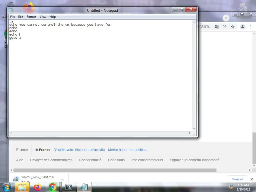Switch to Chrome from taskbar

[52, 187]
